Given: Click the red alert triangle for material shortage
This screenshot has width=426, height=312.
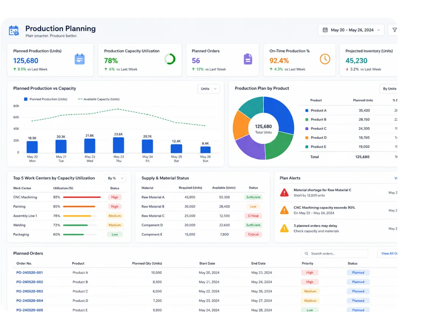Looking at the screenshot, I should click(x=284, y=193).
